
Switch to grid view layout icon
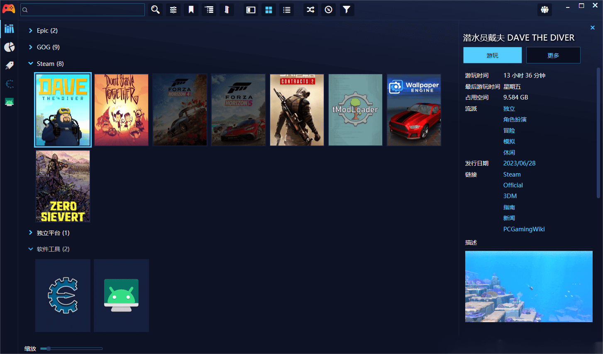[269, 10]
